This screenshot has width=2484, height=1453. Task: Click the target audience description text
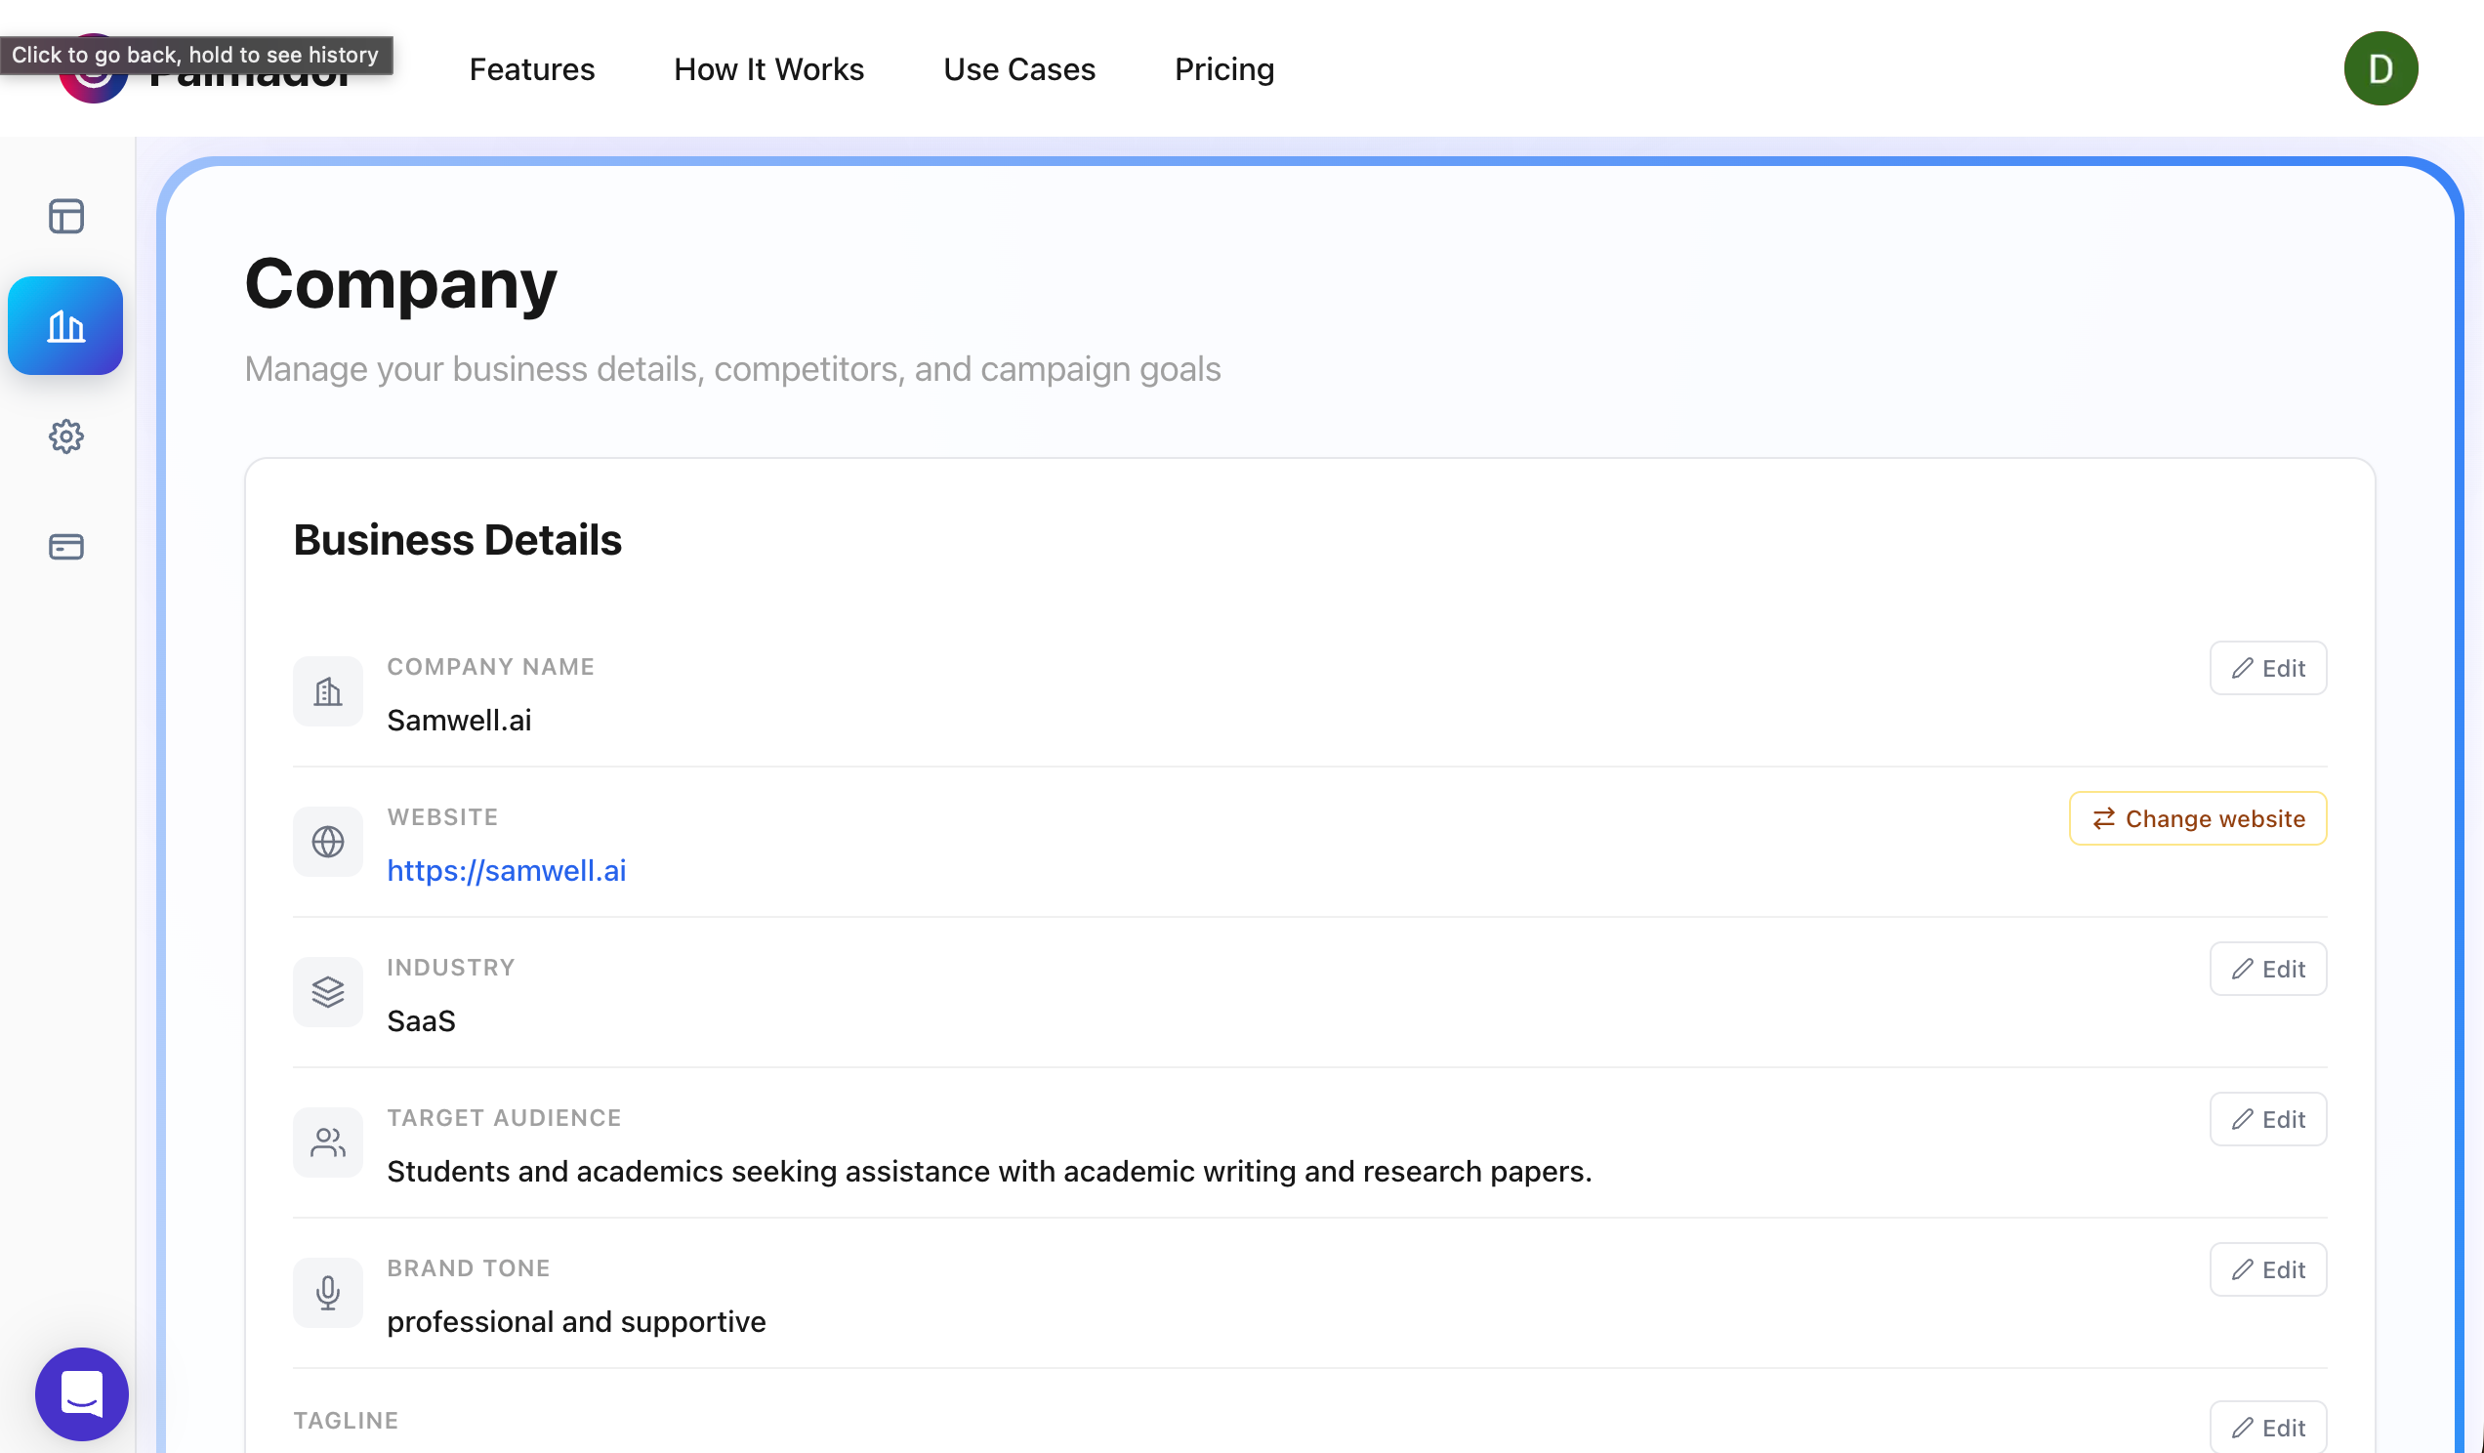coord(990,1171)
